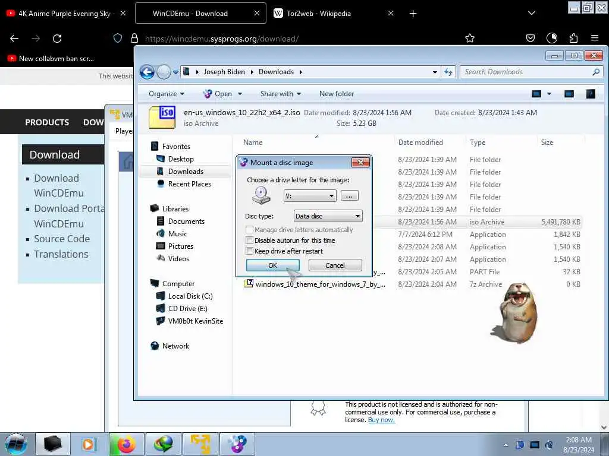Click the Translations link on the webpage
Viewport: 609px width, 456px height.
pos(61,254)
